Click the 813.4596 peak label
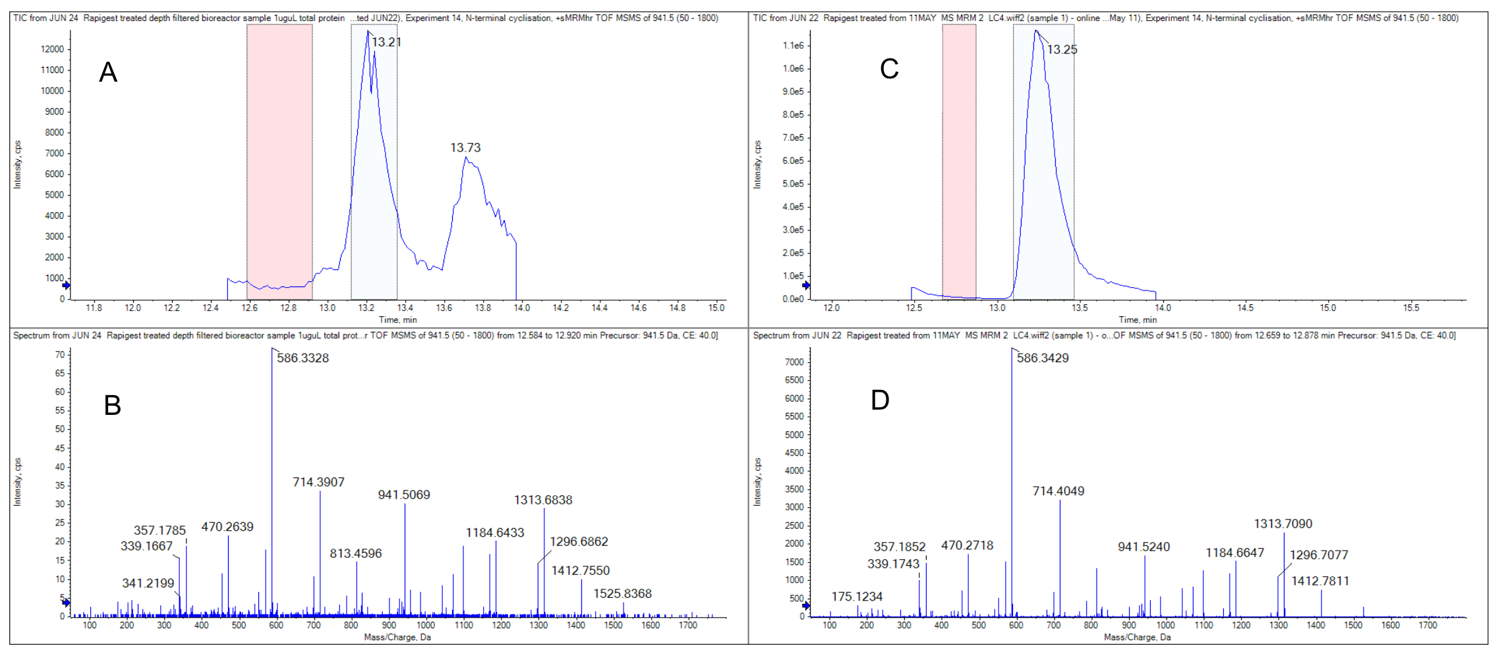The image size is (1502, 650). coord(356,553)
